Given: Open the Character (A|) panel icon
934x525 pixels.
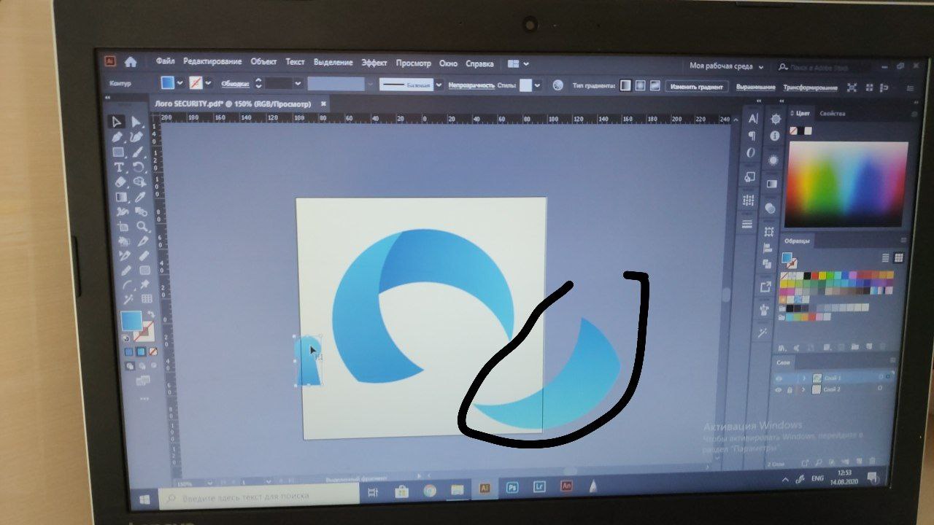Looking at the screenshot, I should tap(753, 118).
